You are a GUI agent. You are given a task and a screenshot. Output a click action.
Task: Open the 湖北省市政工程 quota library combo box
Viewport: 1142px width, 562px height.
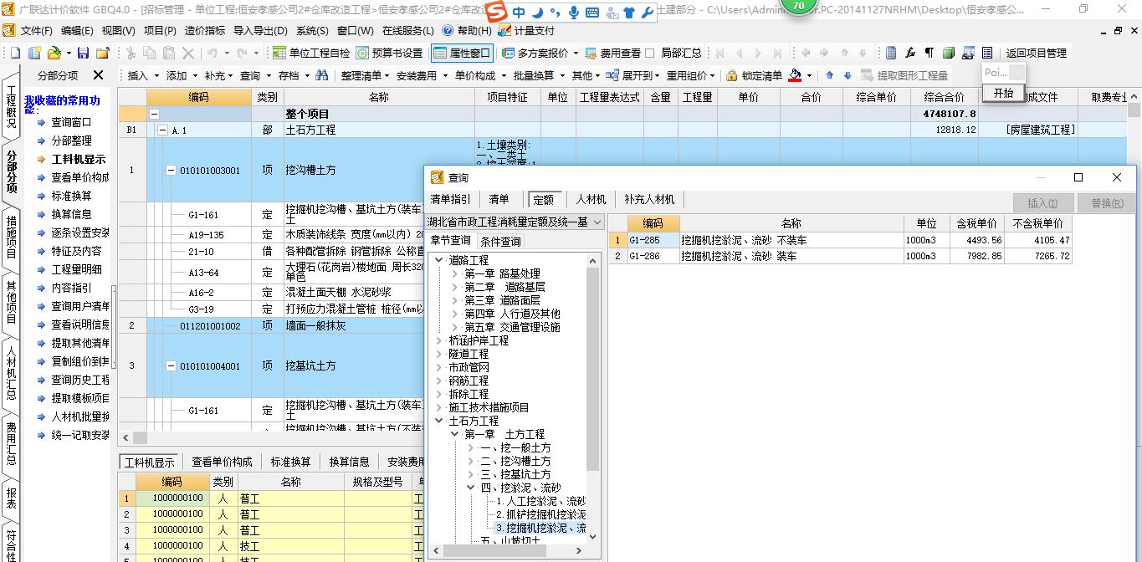(515, 222)
